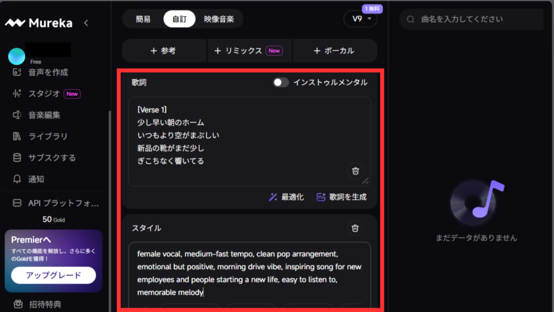Toggle the インストゥルメンタル switch

[x=280, y=82]
